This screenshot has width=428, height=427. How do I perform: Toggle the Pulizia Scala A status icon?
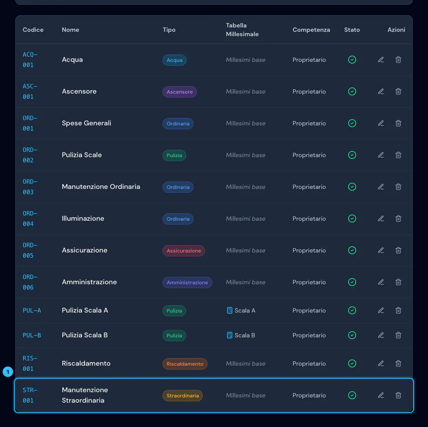(x=352, y=310)
